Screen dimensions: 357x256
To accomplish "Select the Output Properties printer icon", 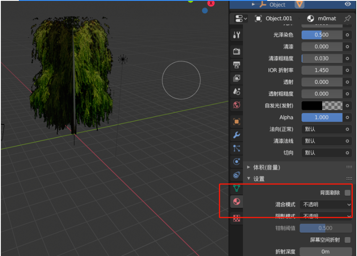I will coord(237,64).
